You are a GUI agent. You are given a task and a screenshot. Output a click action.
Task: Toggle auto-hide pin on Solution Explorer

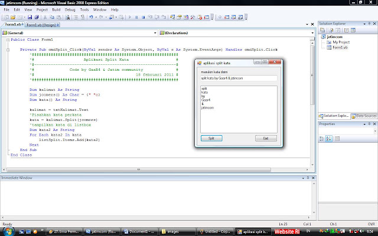[x=369, y=24]
